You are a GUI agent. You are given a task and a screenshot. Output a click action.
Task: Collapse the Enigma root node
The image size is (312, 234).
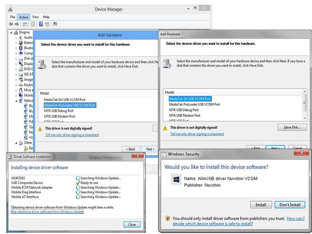(x=11, y=32)
